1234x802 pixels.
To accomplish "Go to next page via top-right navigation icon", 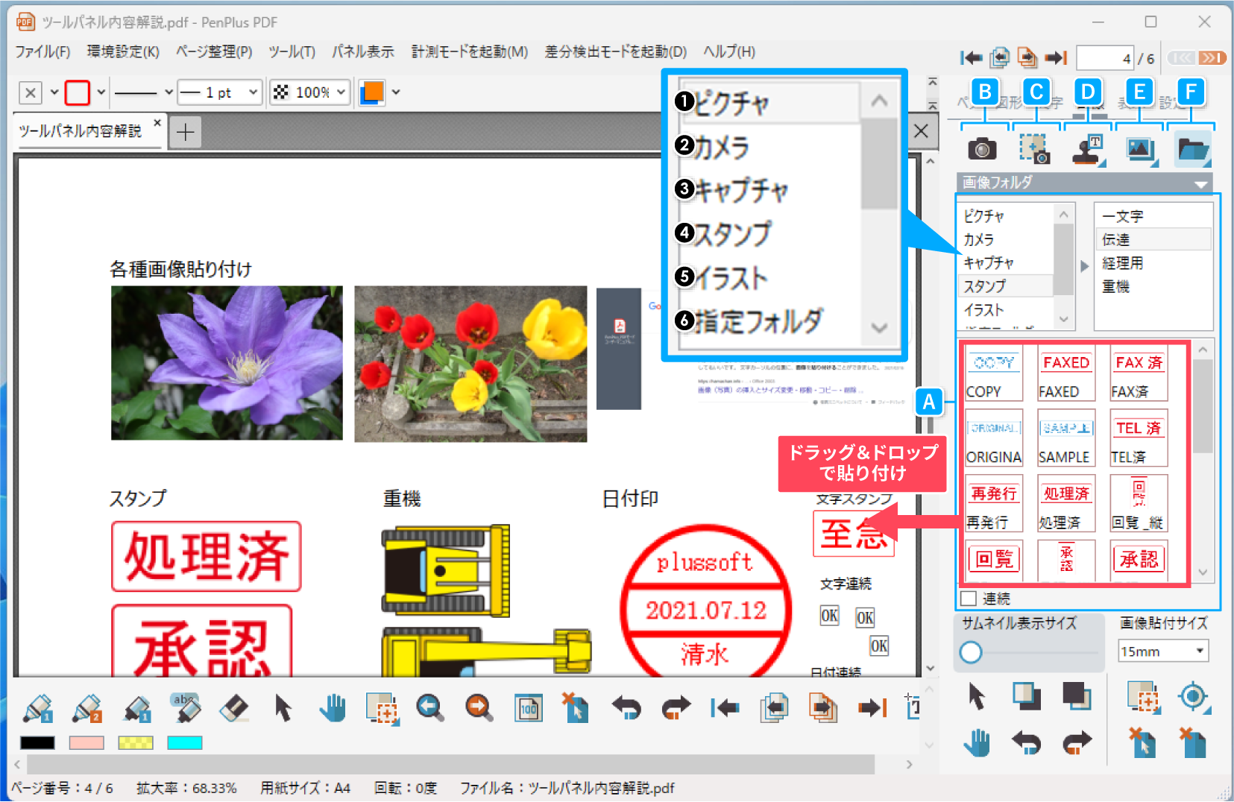I will 1027,57.
